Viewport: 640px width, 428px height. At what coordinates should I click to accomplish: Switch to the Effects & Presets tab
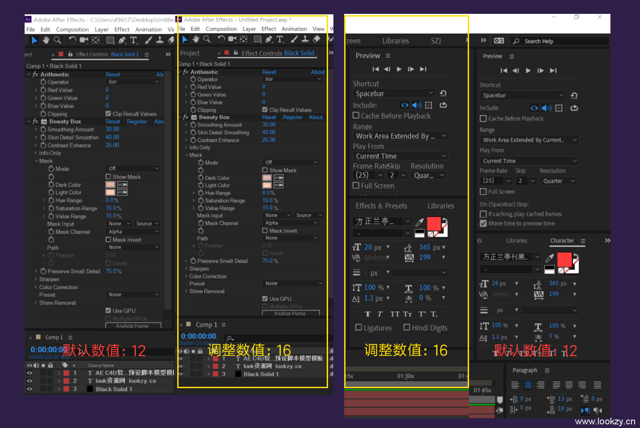381,206
